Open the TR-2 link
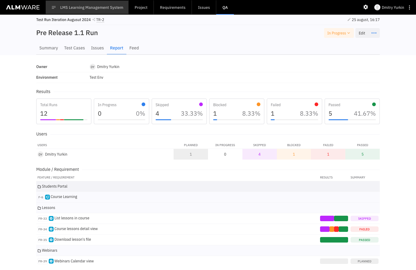This screenshot has width=416, height=270. pyautogui.click(x=100, y=20)
